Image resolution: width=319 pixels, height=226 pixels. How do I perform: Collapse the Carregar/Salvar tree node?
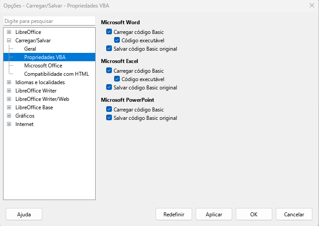(x=9, y=40)
